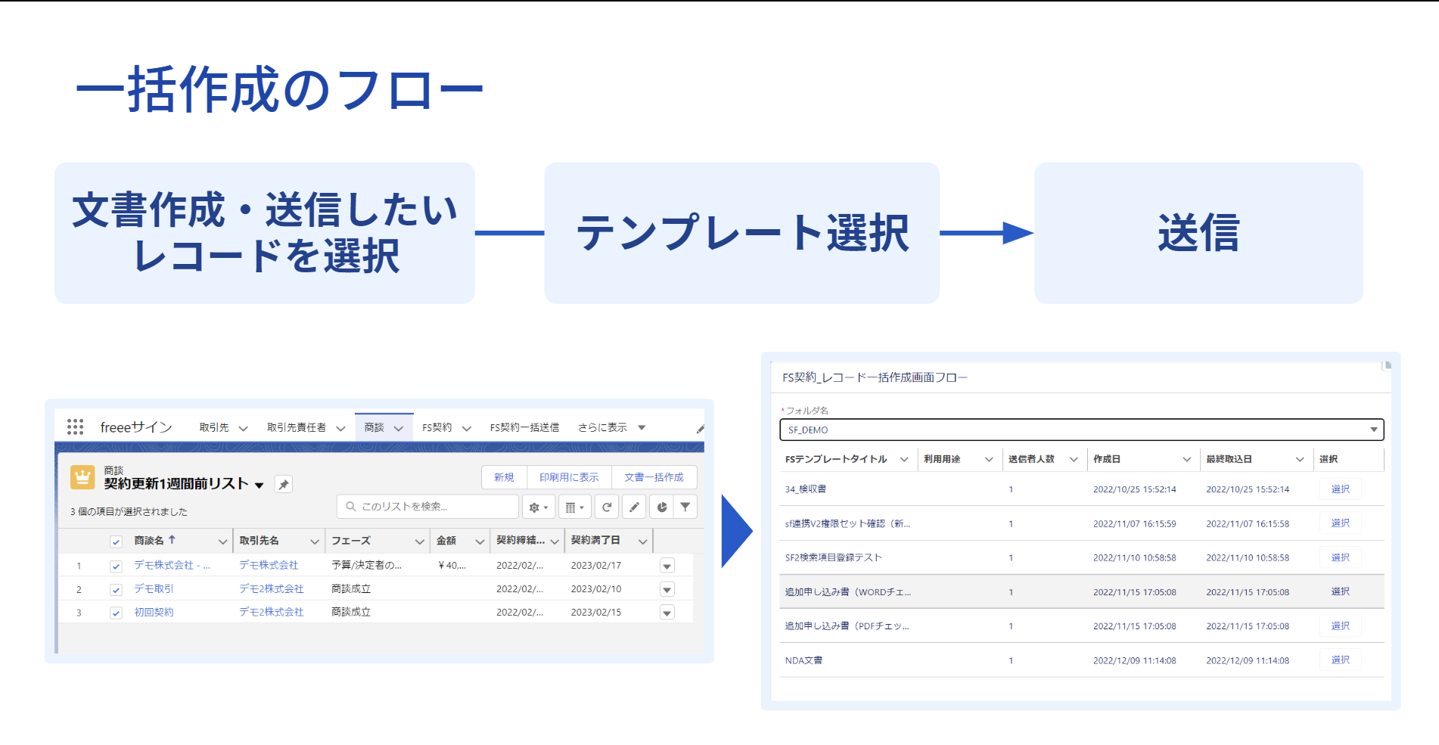The image size is (1439, 745).
Task: Click the pin icon next to the list name
Action: pyautogui.click(x=284, y=483)
